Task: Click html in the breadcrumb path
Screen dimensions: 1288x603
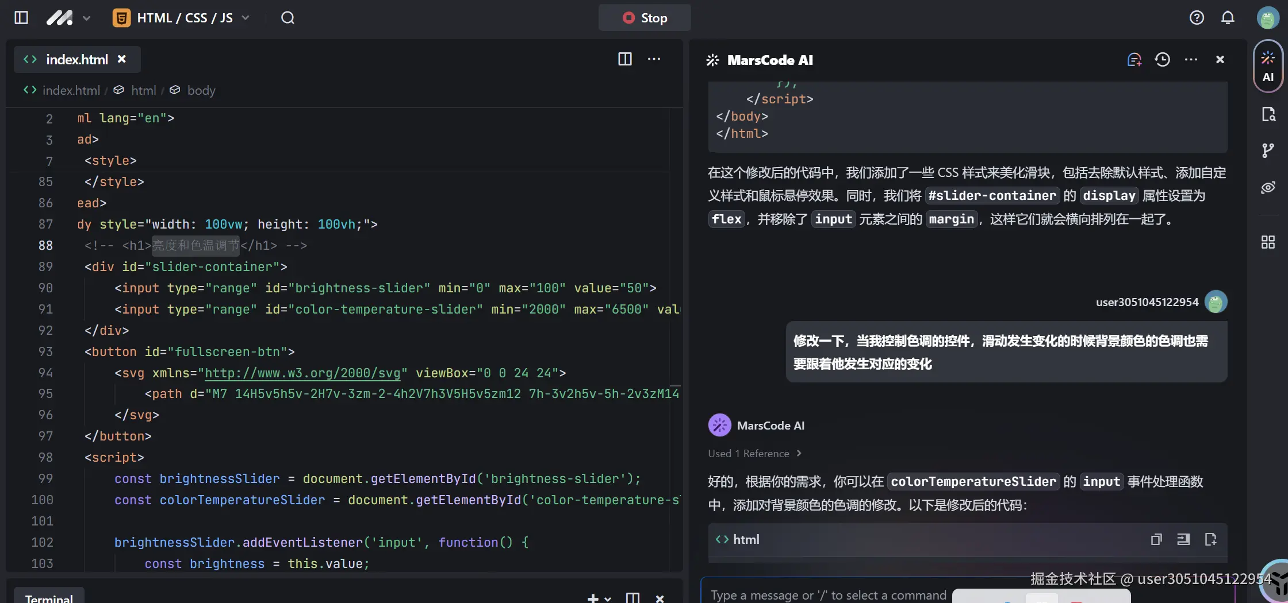Action: [x=144, y=90]
